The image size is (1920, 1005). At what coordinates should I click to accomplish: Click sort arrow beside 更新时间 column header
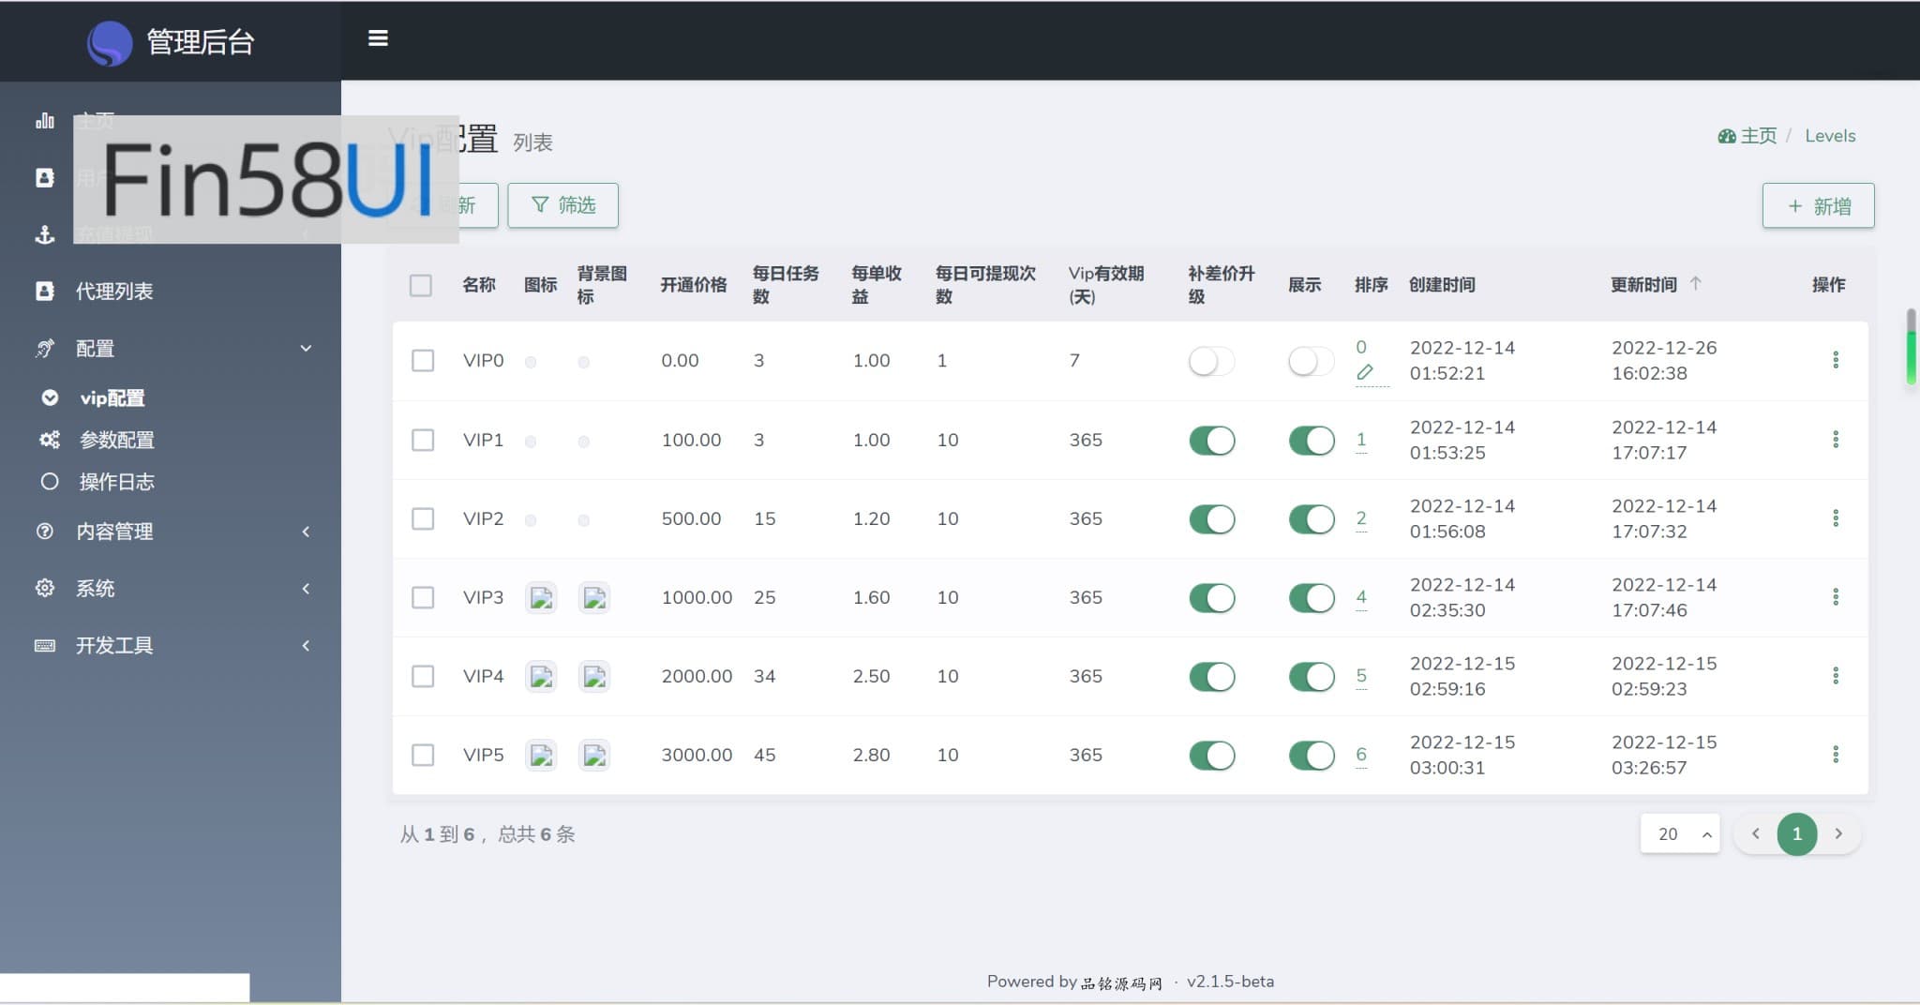(1695, 283)
